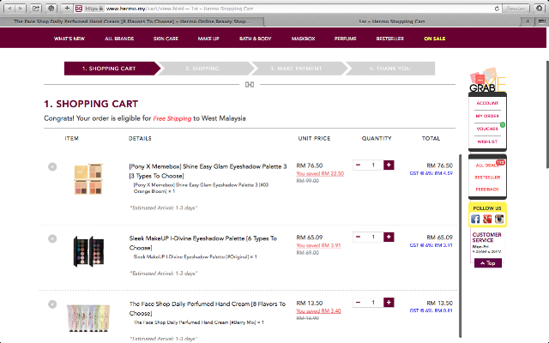Screen dimensions: 549x343
Task: Click 'You saved RM 22.50' text
Action: point(320,173)
